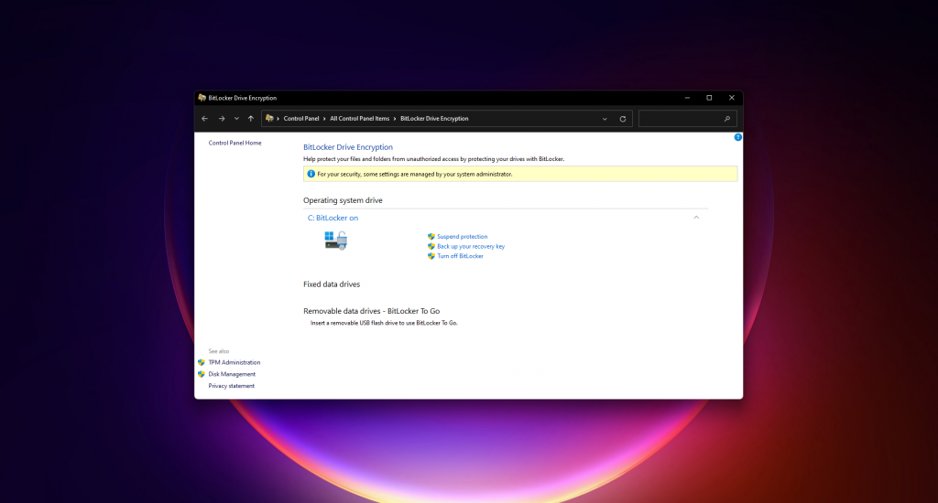This screenshot has width=938, height=503.
Task: Open Control Panel breadcrumb
Action: (x=300, y=118)
